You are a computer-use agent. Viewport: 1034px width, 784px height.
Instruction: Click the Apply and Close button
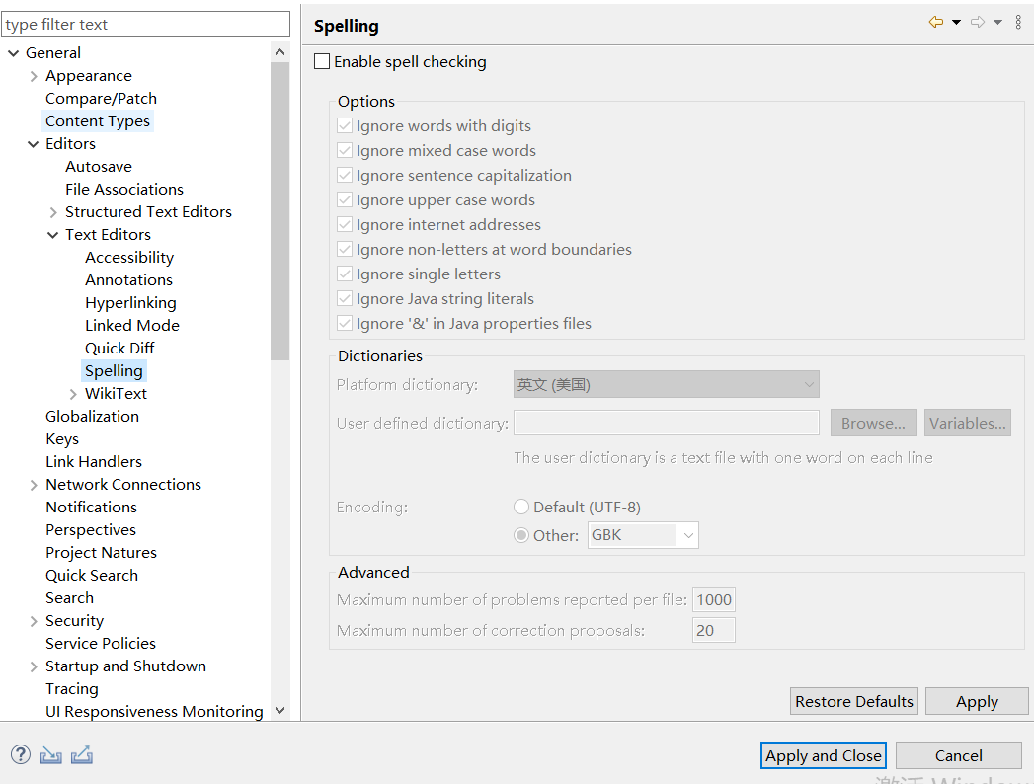coord(823,755)
